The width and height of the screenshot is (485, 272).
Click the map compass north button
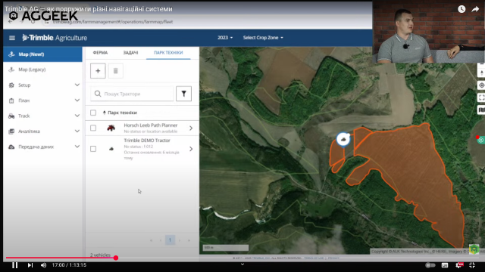(481, 73)
